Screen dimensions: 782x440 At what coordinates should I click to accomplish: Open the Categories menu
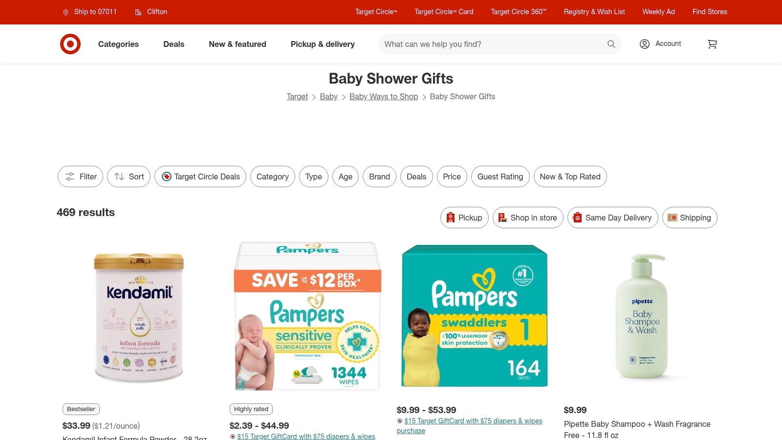118,44
